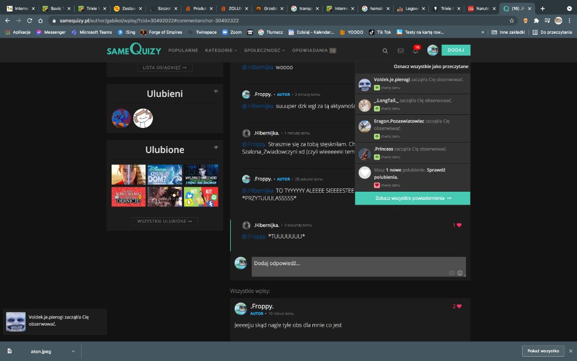Open the user profile avatar in header
Screen dimensions: 577x361
[x=433, y=50]
